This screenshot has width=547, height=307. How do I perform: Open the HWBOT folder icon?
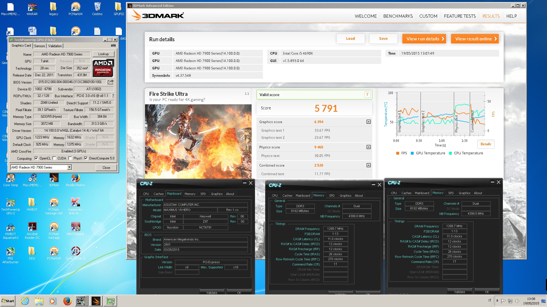pos(32,205)
